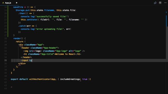
Task: Click the closing </div> tag on line 36
Action: (x=22, y=63)
